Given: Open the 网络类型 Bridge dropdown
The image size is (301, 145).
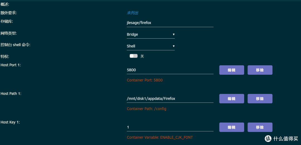Looking at the screenshot, I should [151, 34].
